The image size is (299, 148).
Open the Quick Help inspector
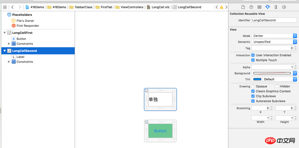point(251,7)
